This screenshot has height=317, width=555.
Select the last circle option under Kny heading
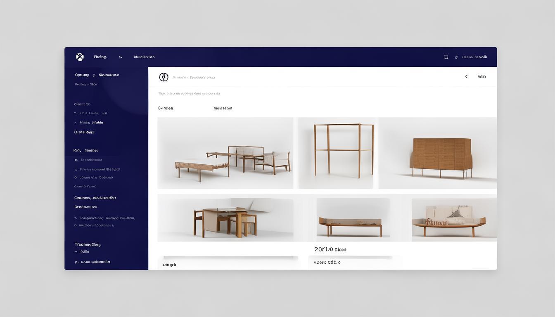point(76,177)
